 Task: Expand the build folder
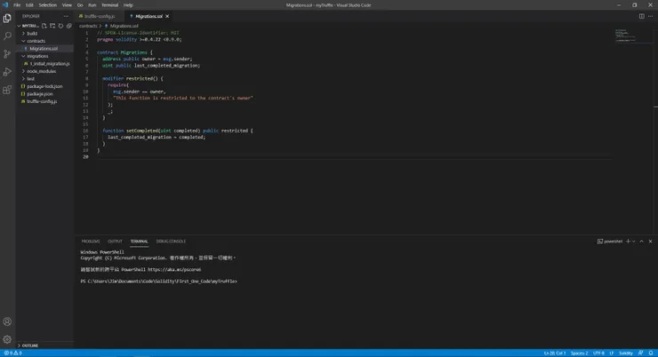[x=32, y=33]
